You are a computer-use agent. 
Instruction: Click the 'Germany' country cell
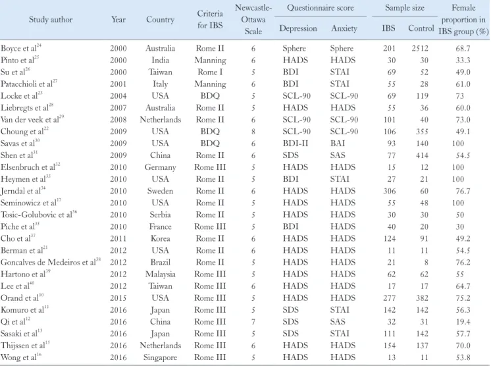pyautogui.click(x=161, y=167)
